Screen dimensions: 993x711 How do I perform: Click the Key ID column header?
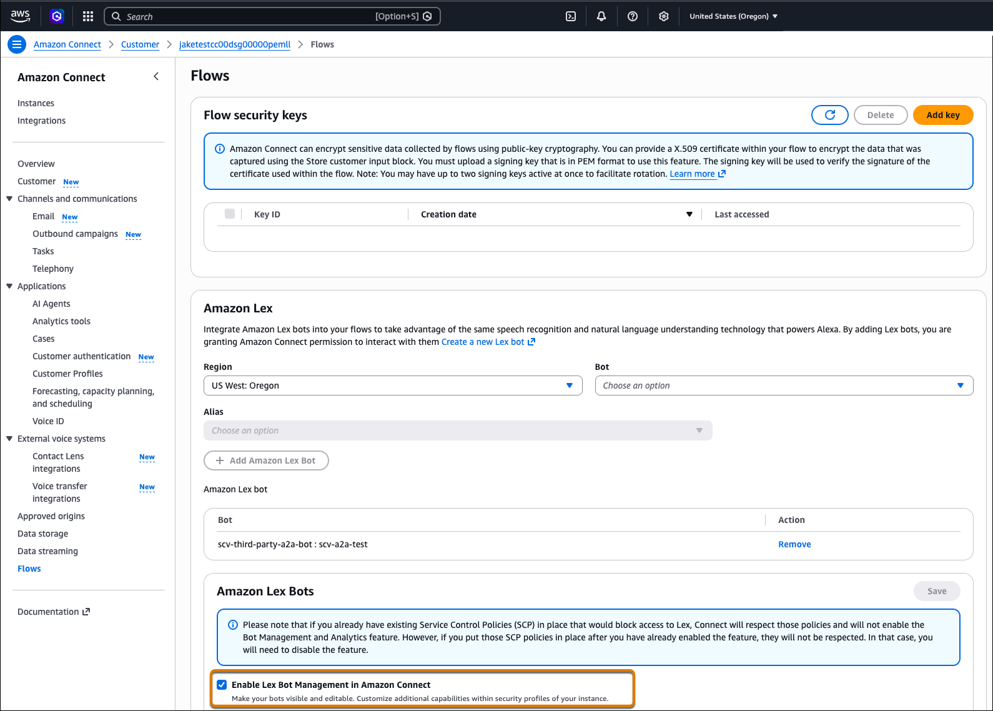point(267,214)
